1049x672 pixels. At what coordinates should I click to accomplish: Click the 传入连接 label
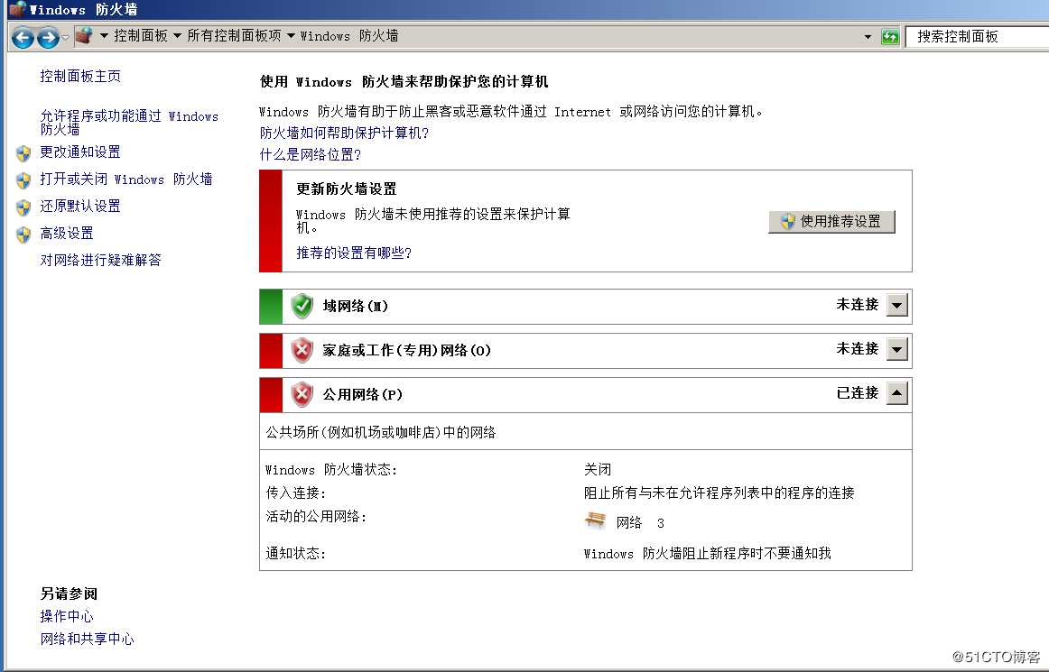tap(296, 492)
